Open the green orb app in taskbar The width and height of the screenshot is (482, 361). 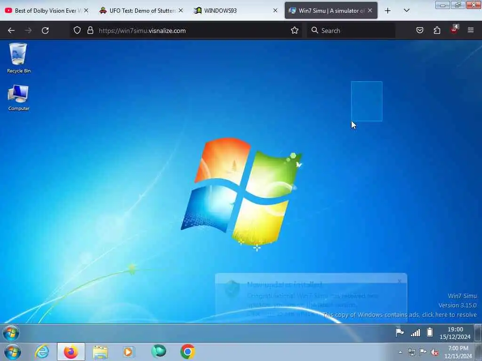point(159,351)
